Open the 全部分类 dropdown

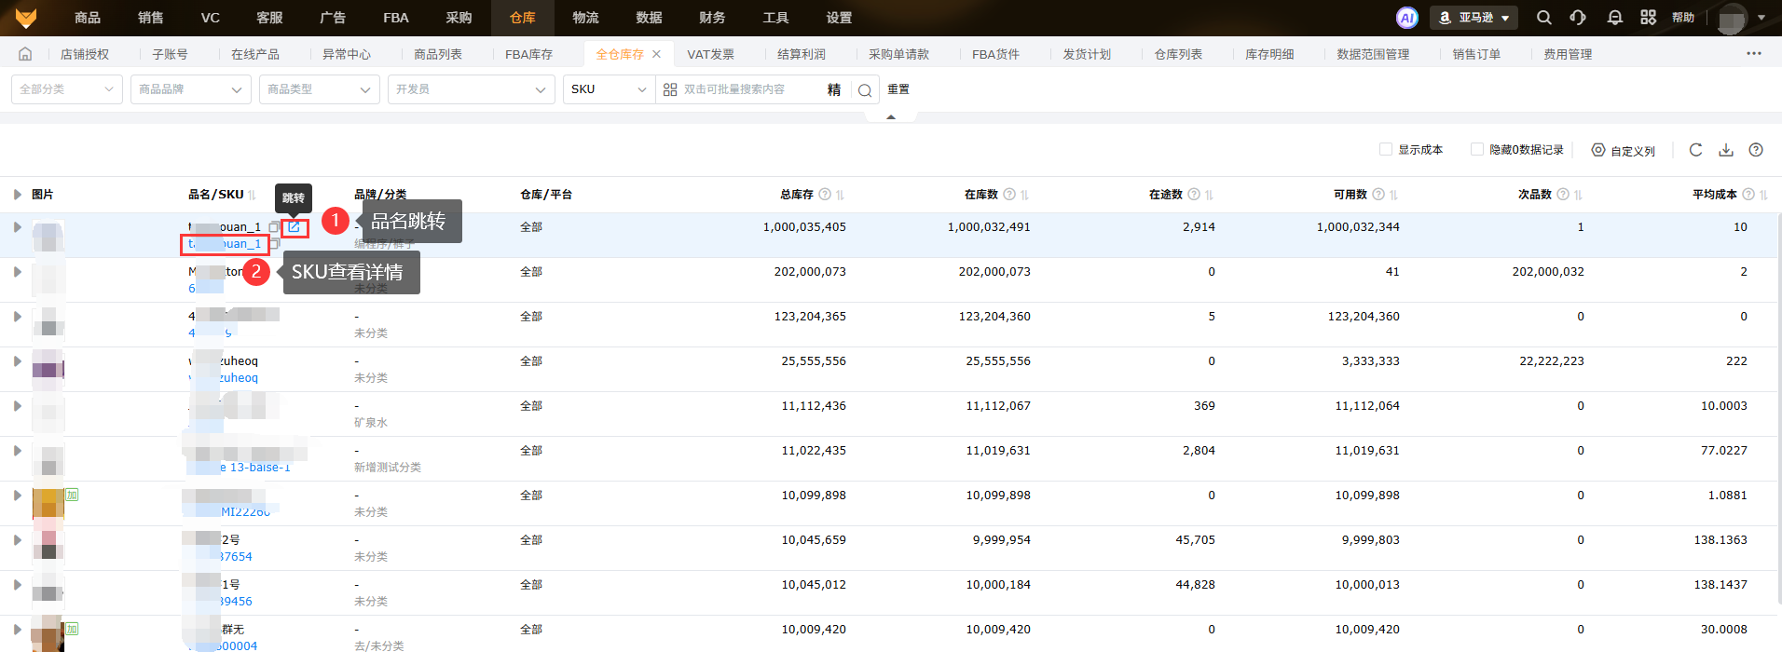coord(66,89)
